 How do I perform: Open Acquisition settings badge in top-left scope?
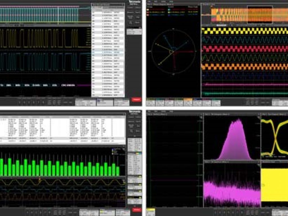(121, 102)
